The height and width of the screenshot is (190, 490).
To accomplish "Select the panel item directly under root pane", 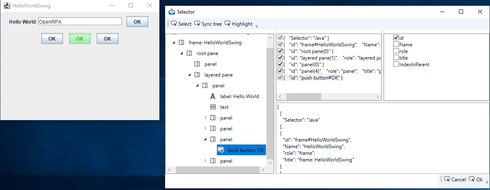I will pos(210,64).
